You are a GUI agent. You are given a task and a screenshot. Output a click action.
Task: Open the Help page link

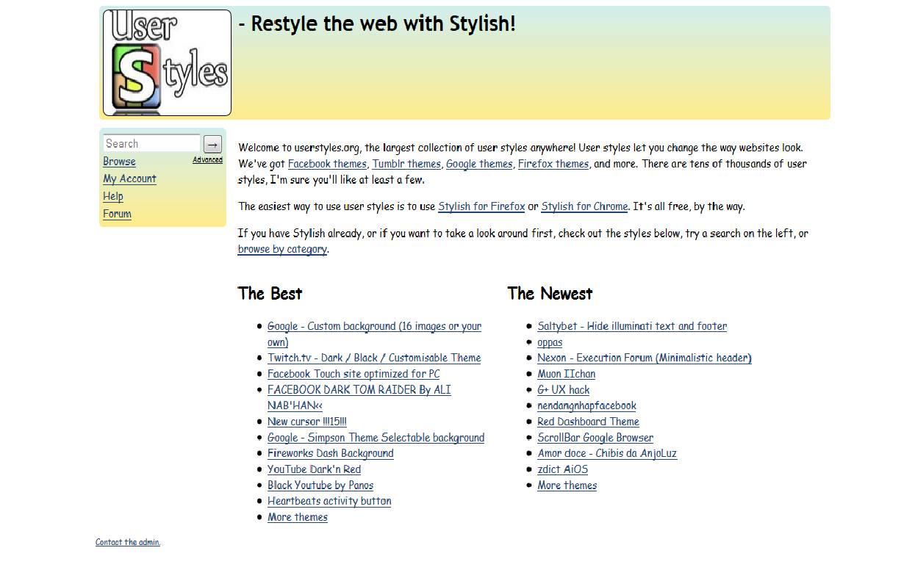click(113, 196)
